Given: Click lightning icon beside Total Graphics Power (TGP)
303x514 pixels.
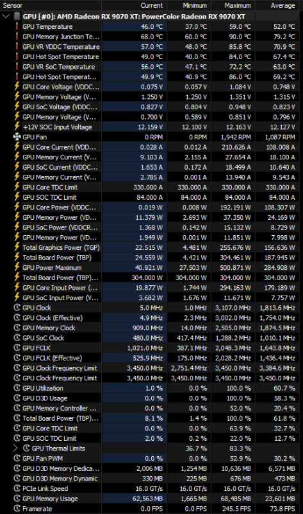Looking at the screenshot, I should pos(17,247).
